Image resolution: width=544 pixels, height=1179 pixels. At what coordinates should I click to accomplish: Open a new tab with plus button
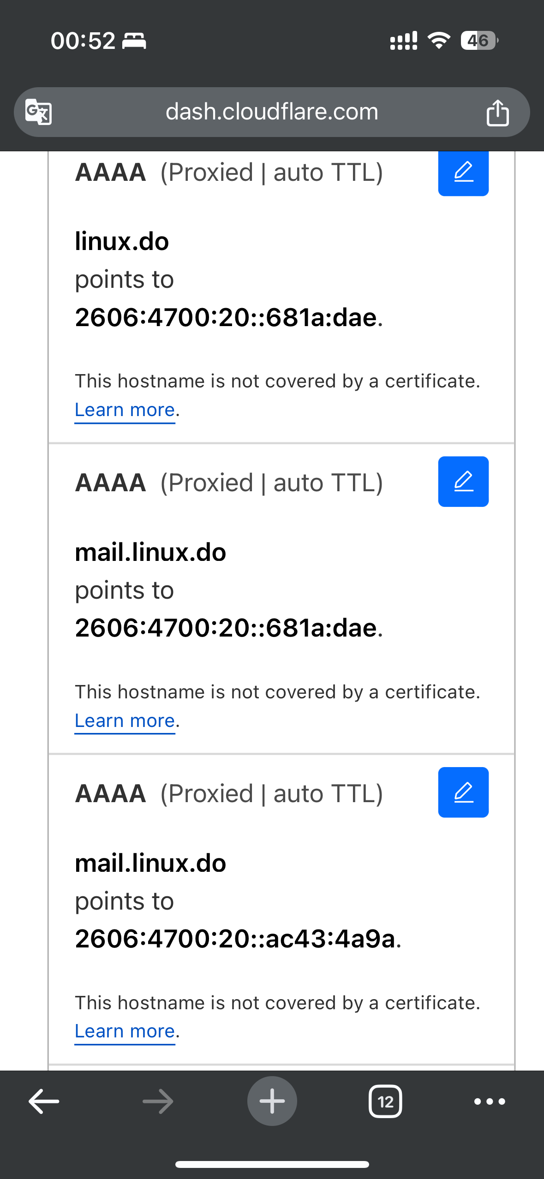point(272,1101)
